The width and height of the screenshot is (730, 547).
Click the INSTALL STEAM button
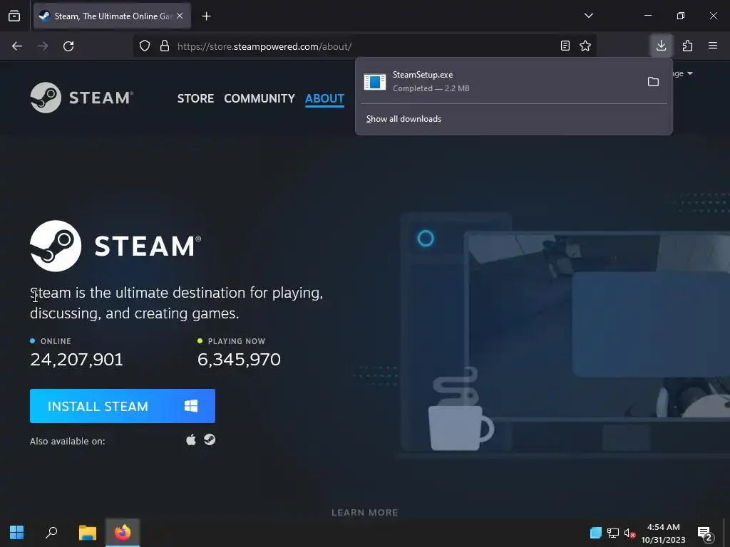pyautogui.click(x=123, y=406)
